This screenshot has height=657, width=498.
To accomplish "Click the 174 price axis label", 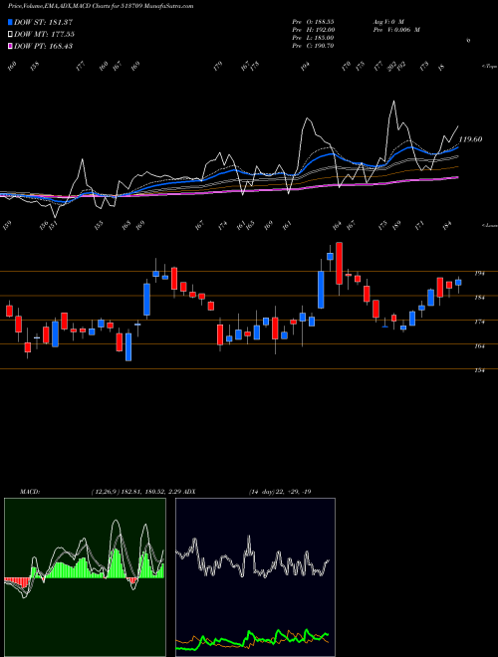I will coord(479,322).
